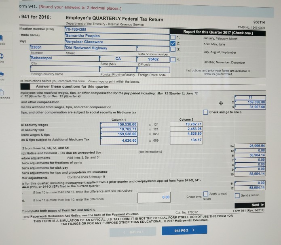This screenshot has height=245, width=281.
Task: Click the Foreign country name field
Action: tap(65, 69)
